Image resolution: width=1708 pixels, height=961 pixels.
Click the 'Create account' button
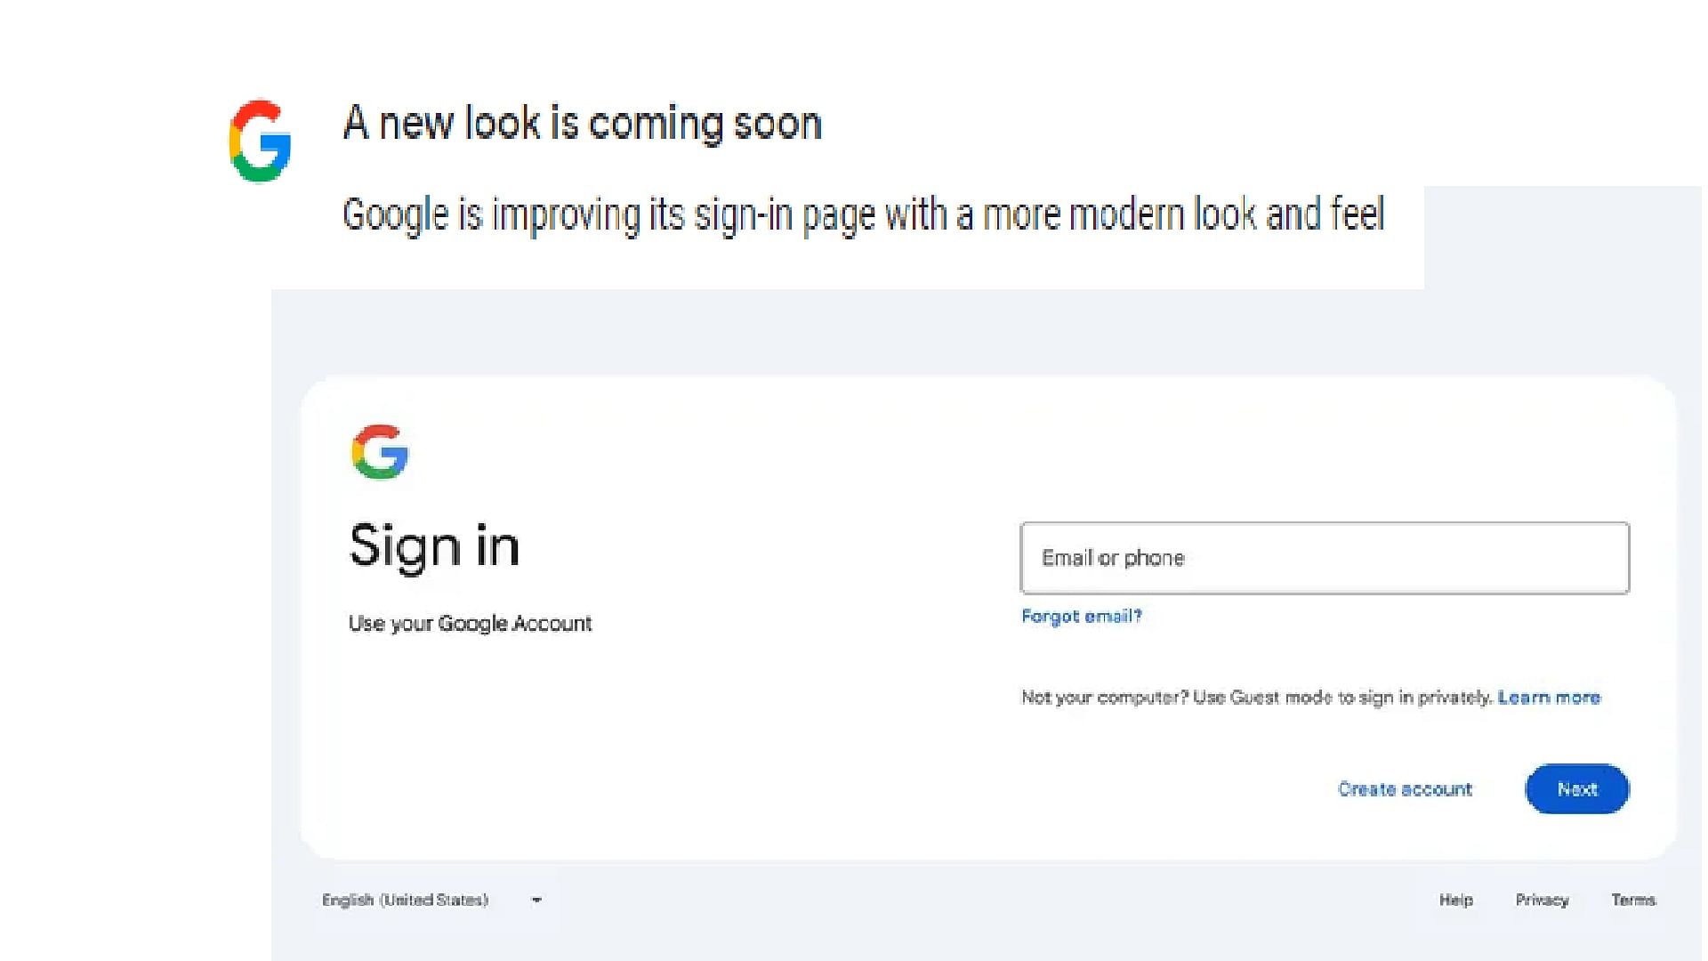tap(1406, 788)
